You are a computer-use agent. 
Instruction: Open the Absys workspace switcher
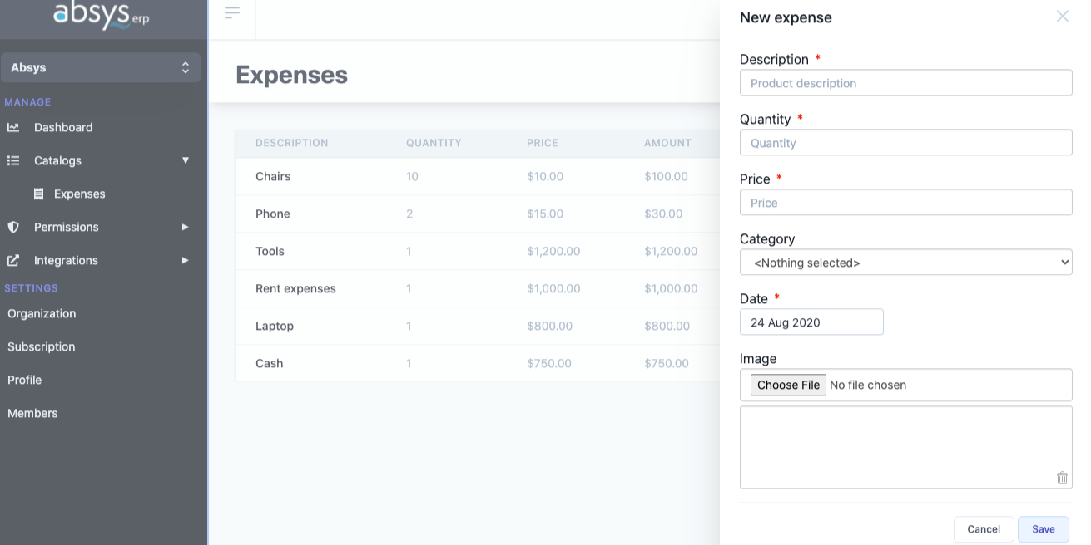(x=100, y=67)
